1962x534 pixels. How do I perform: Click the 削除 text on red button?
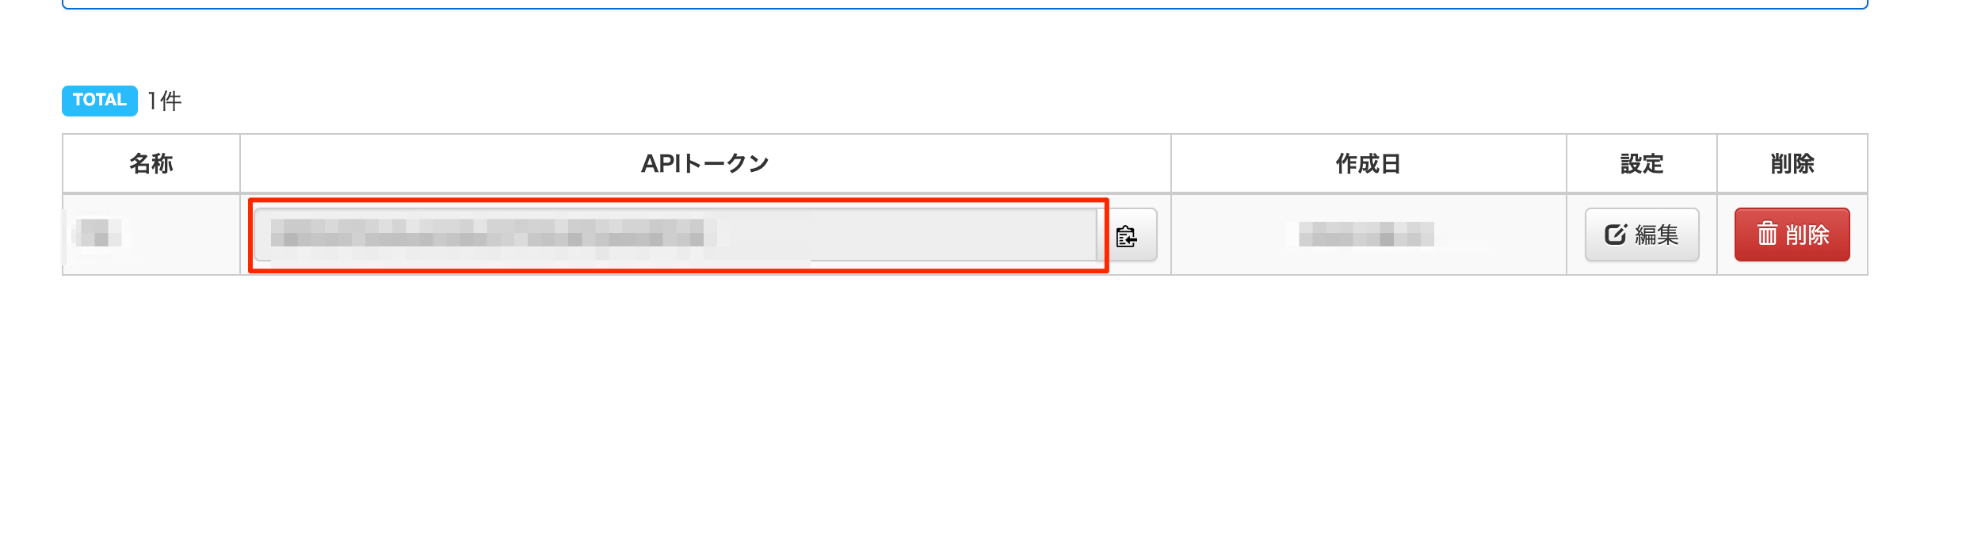pyautogui.click(x=1807, y=235)
